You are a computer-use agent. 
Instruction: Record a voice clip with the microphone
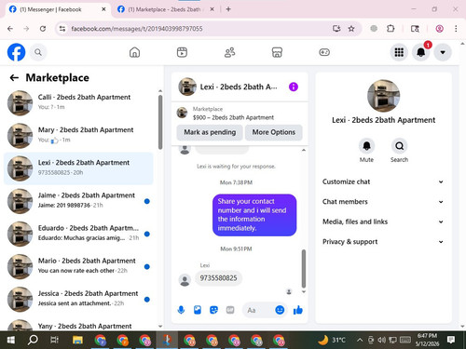181,310
